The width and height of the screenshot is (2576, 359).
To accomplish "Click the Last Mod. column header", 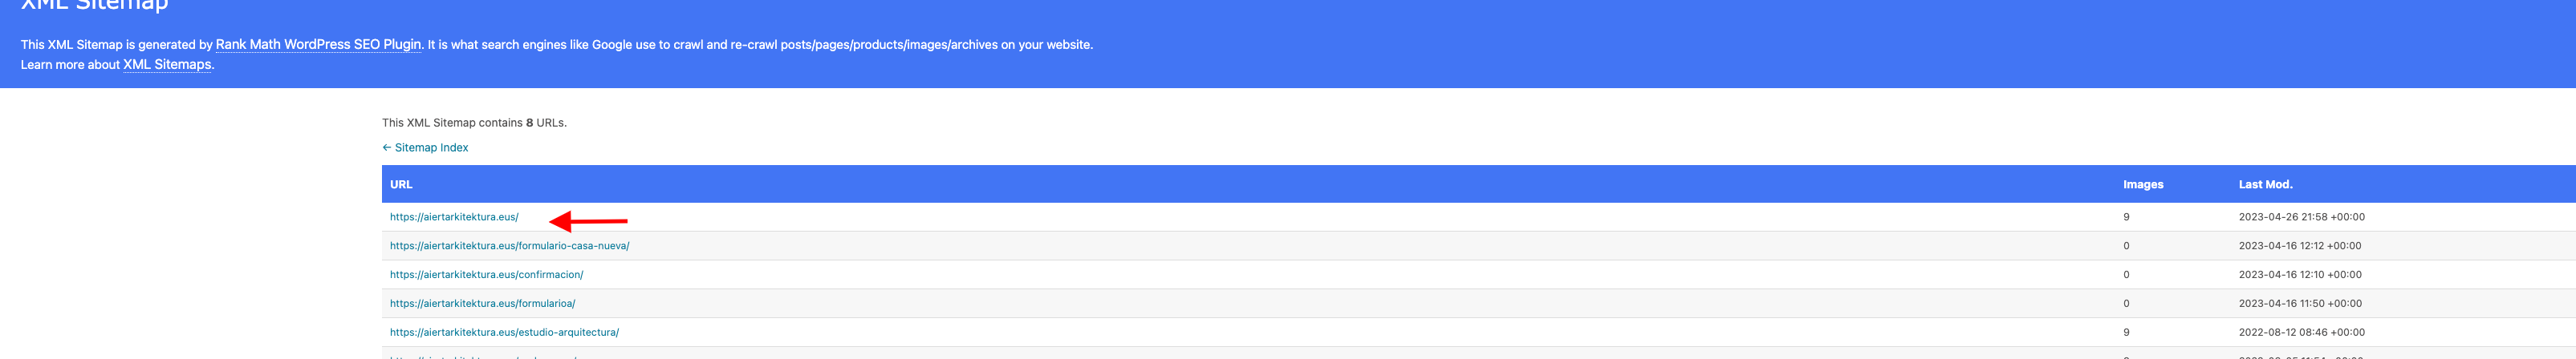I will point(2265,184).
